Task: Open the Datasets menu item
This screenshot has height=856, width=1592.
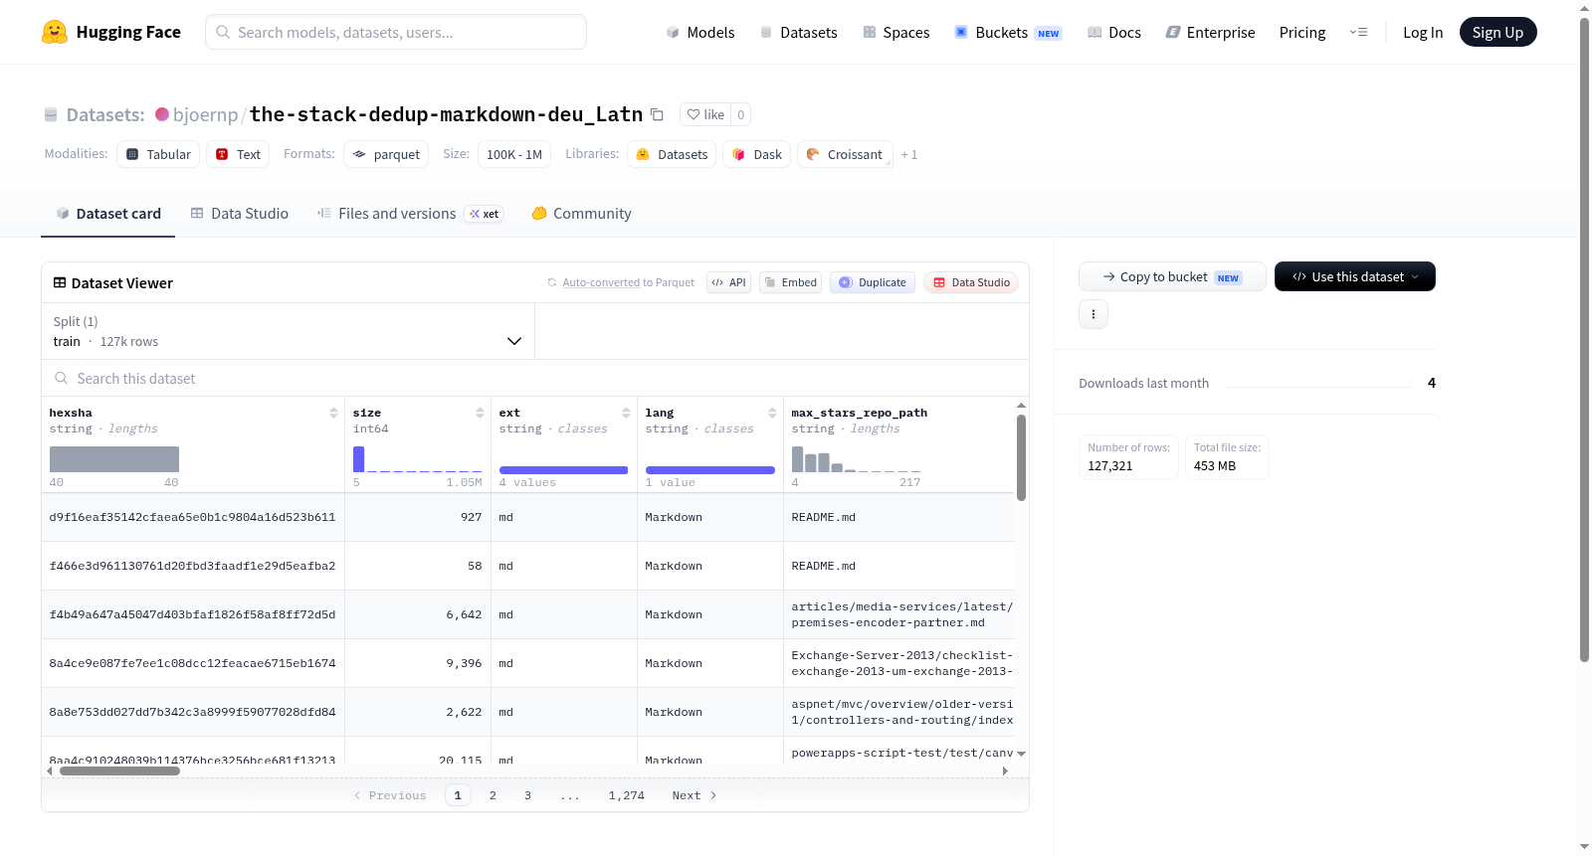Action: click(798, 32)
